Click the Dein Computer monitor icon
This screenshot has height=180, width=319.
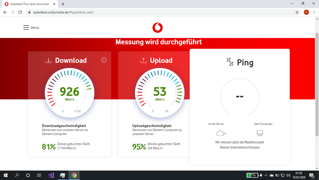(260, 133)
